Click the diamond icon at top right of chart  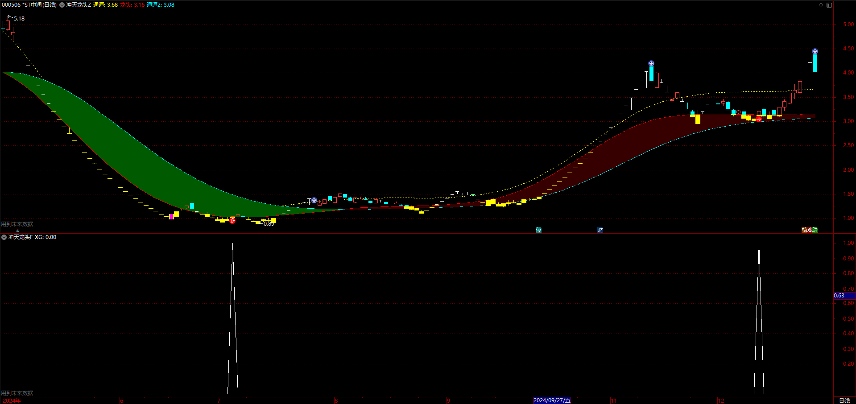point(821,5)
